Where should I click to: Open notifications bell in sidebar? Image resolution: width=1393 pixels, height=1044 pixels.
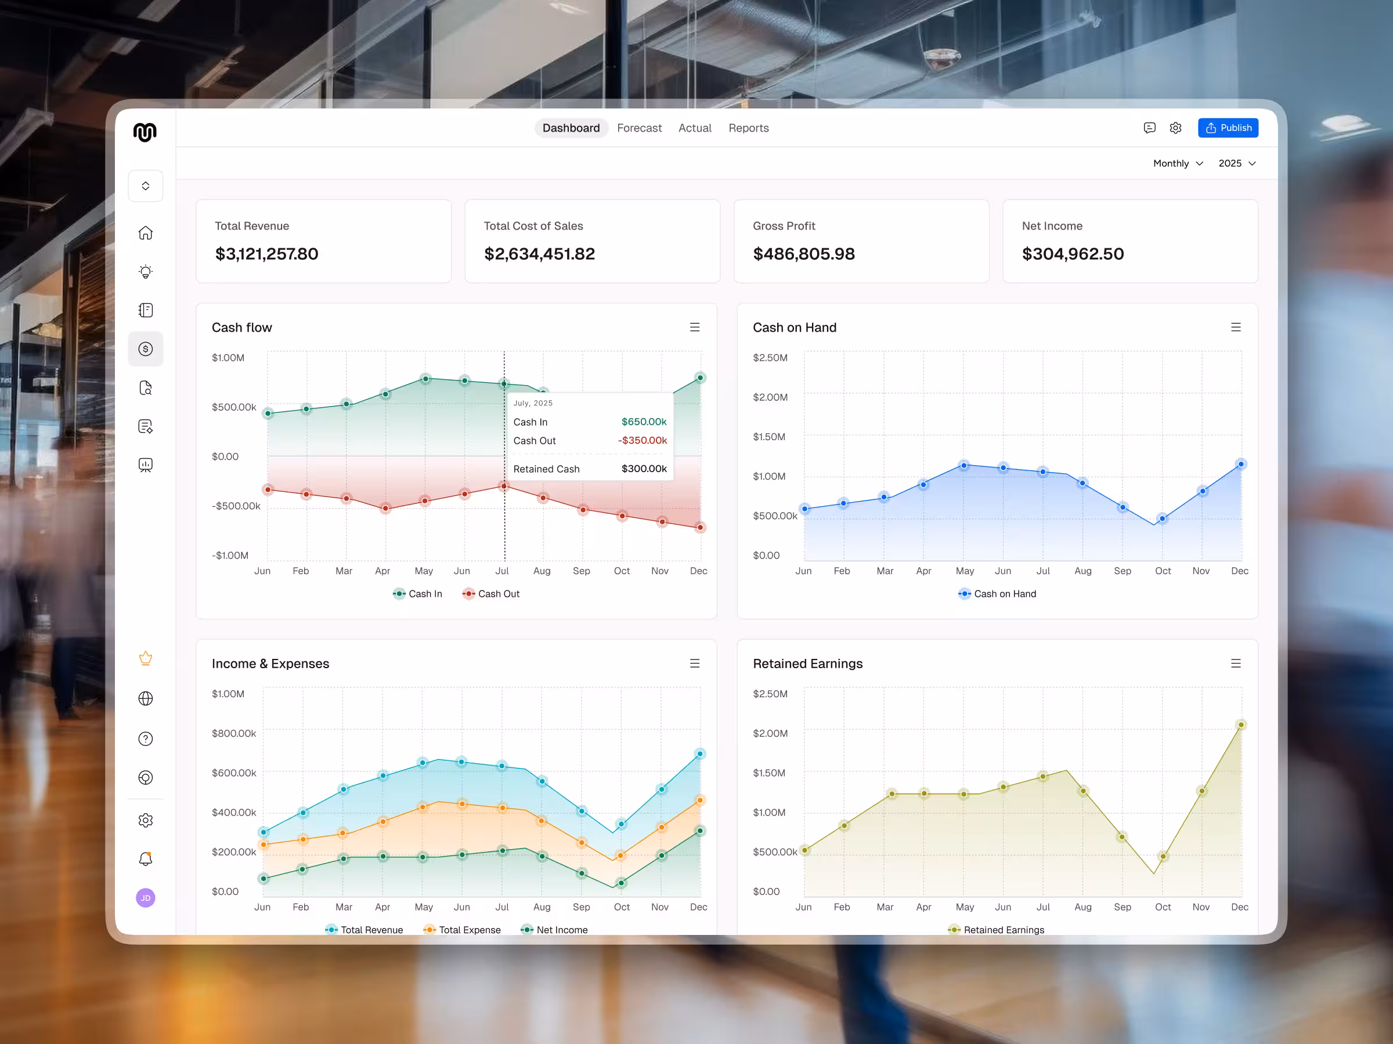[146, 859]
